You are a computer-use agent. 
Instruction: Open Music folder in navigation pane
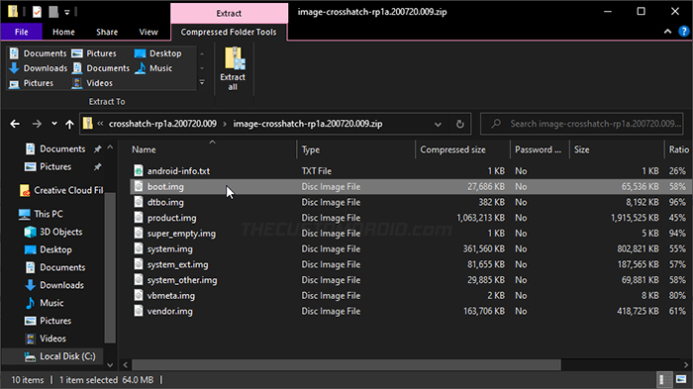click(x=45, y=303)
